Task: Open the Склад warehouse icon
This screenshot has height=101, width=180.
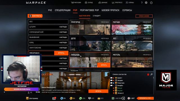Action: pyautogui.click(x=86, y=3)
